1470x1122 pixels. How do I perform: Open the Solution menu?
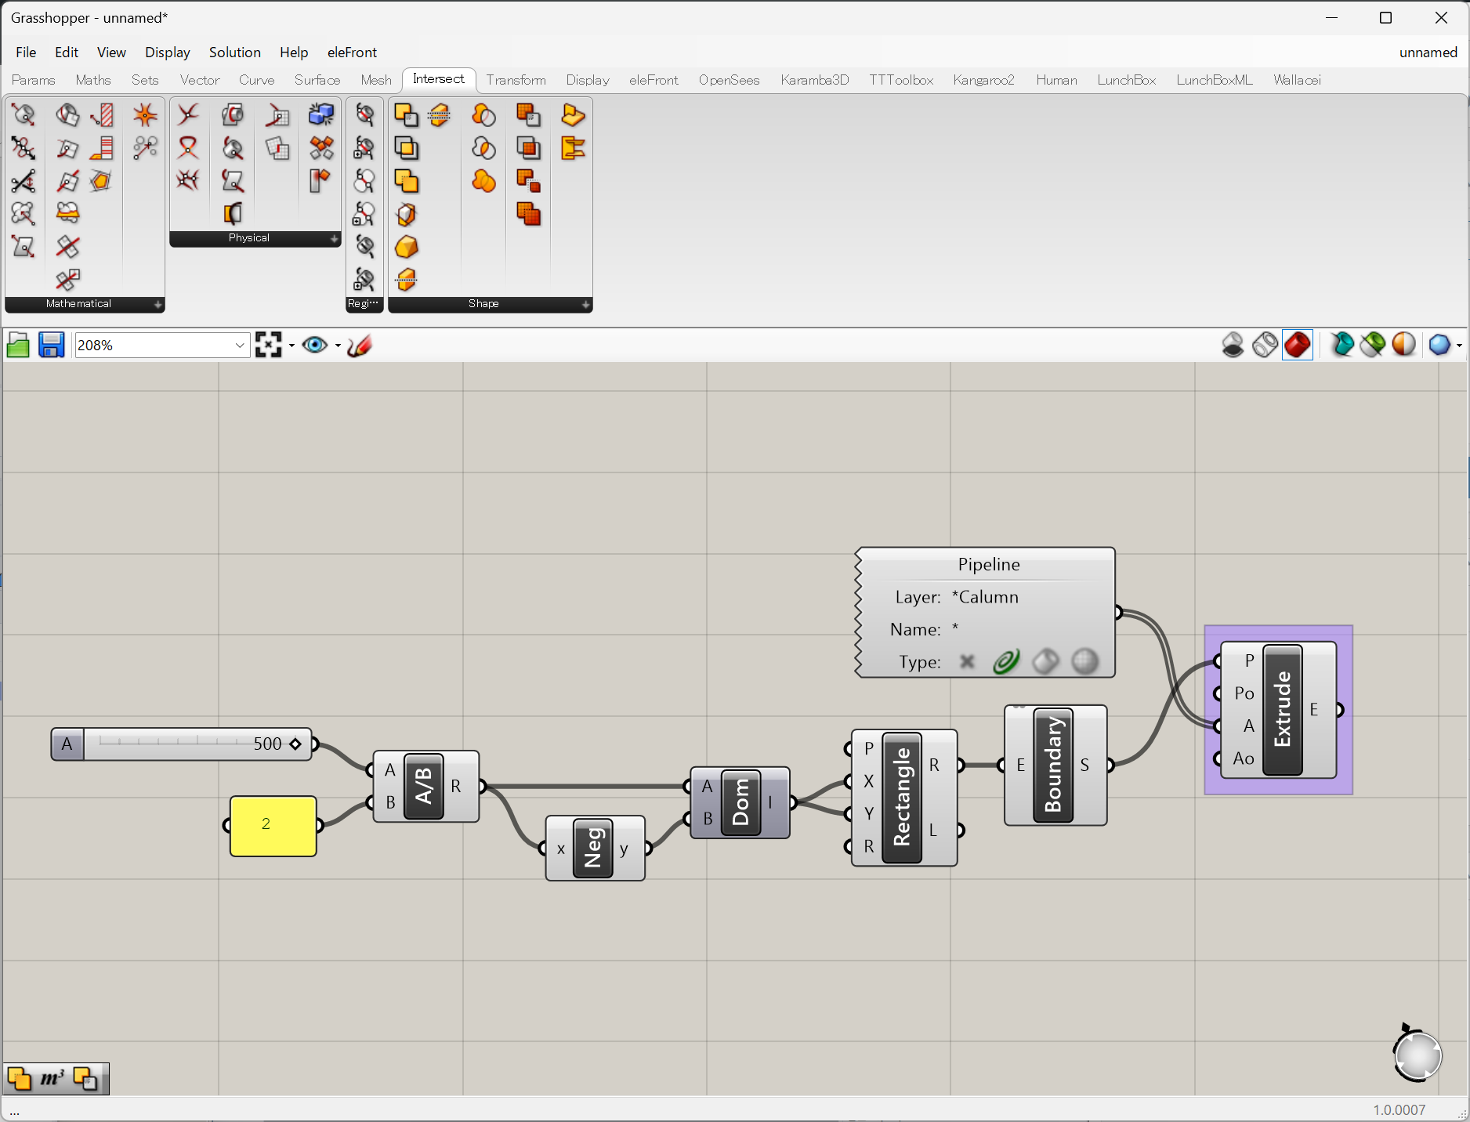pyautogui.click(x=234, y=52)
